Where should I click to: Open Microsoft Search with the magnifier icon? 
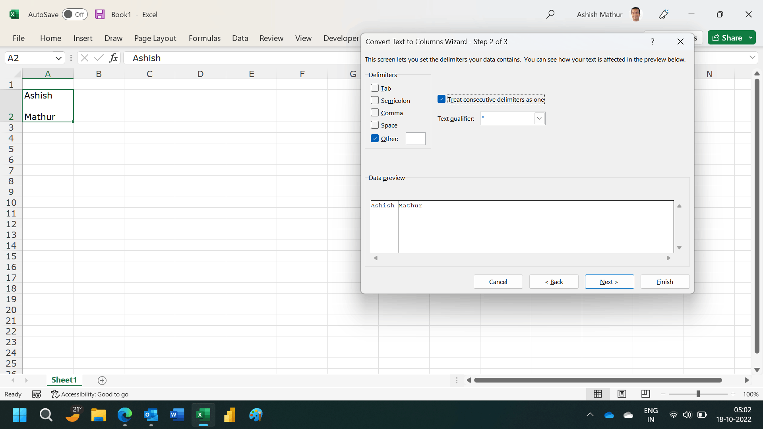pyautogui.click(x=551, y=14)
